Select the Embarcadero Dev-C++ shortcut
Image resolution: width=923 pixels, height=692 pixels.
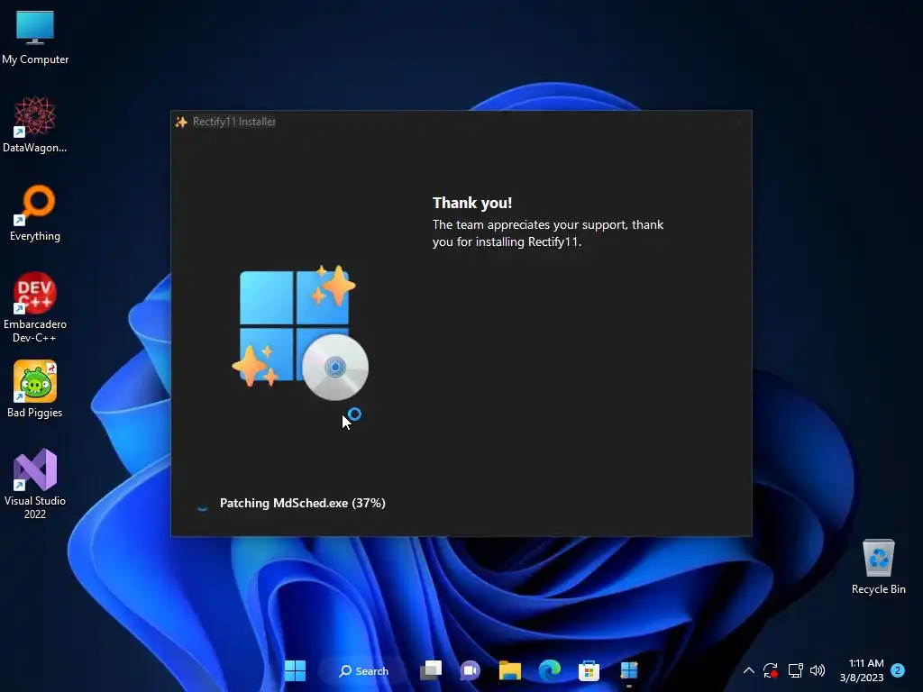pyautogui.click(x=35, y=307)
